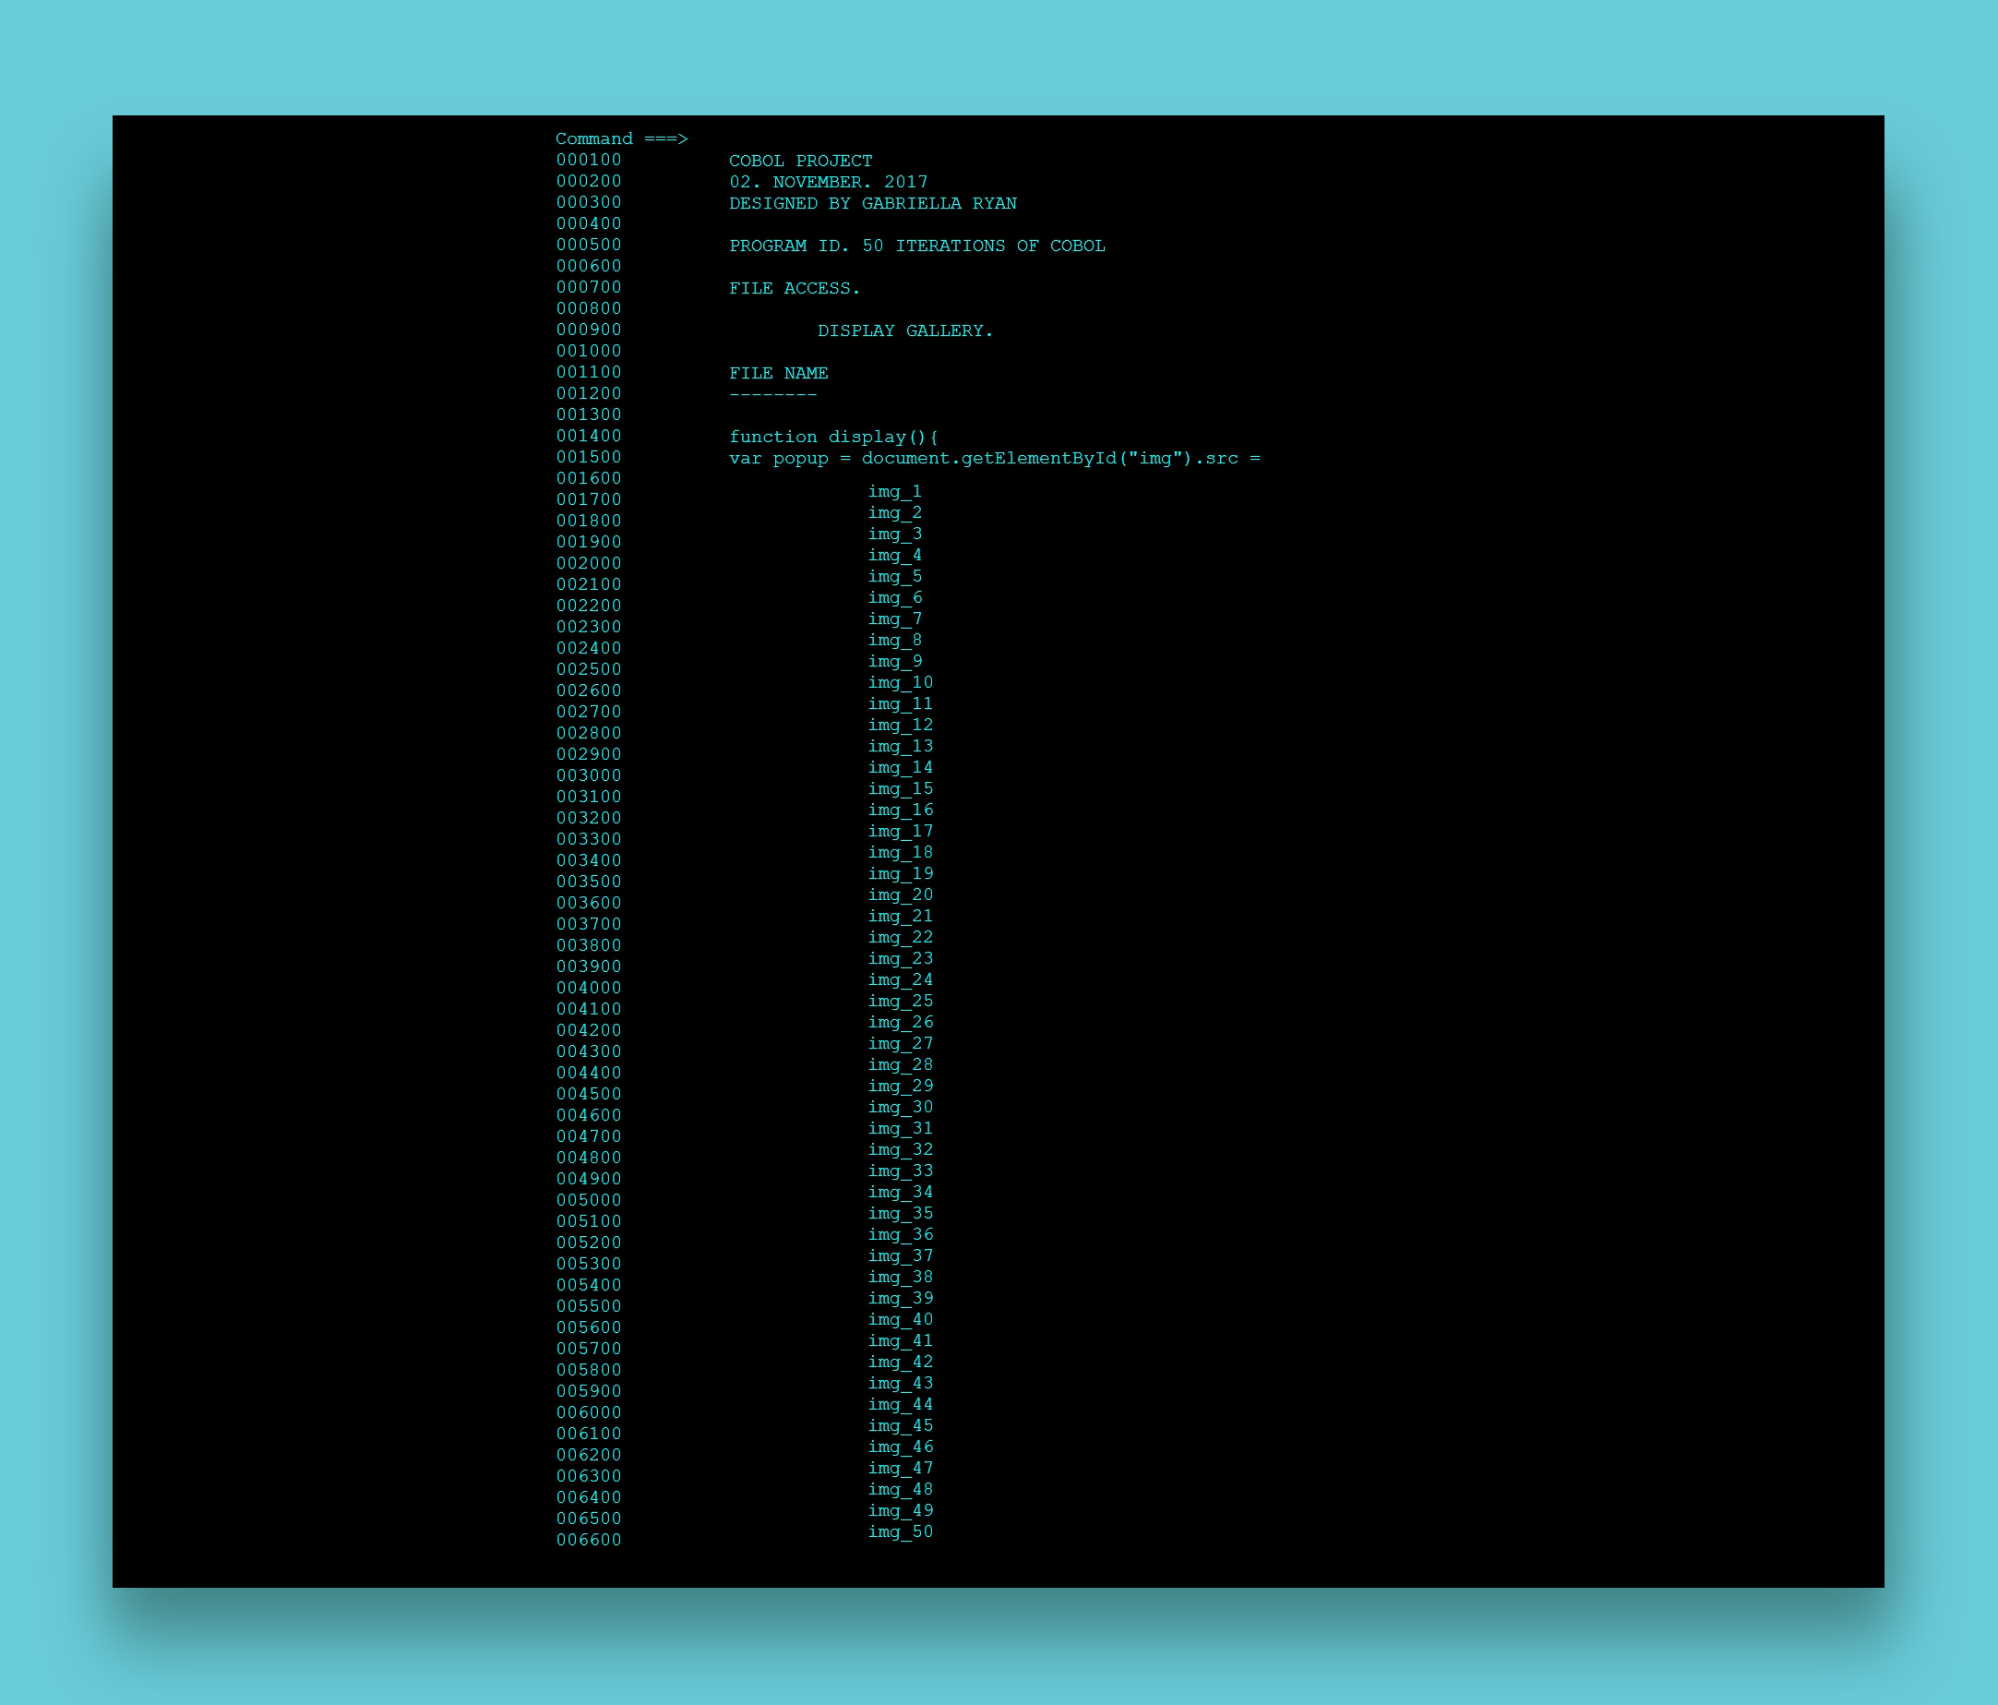Show the img_15 popup
The width and height of the screenshot is (1998, 1705).
pos(900,789)
